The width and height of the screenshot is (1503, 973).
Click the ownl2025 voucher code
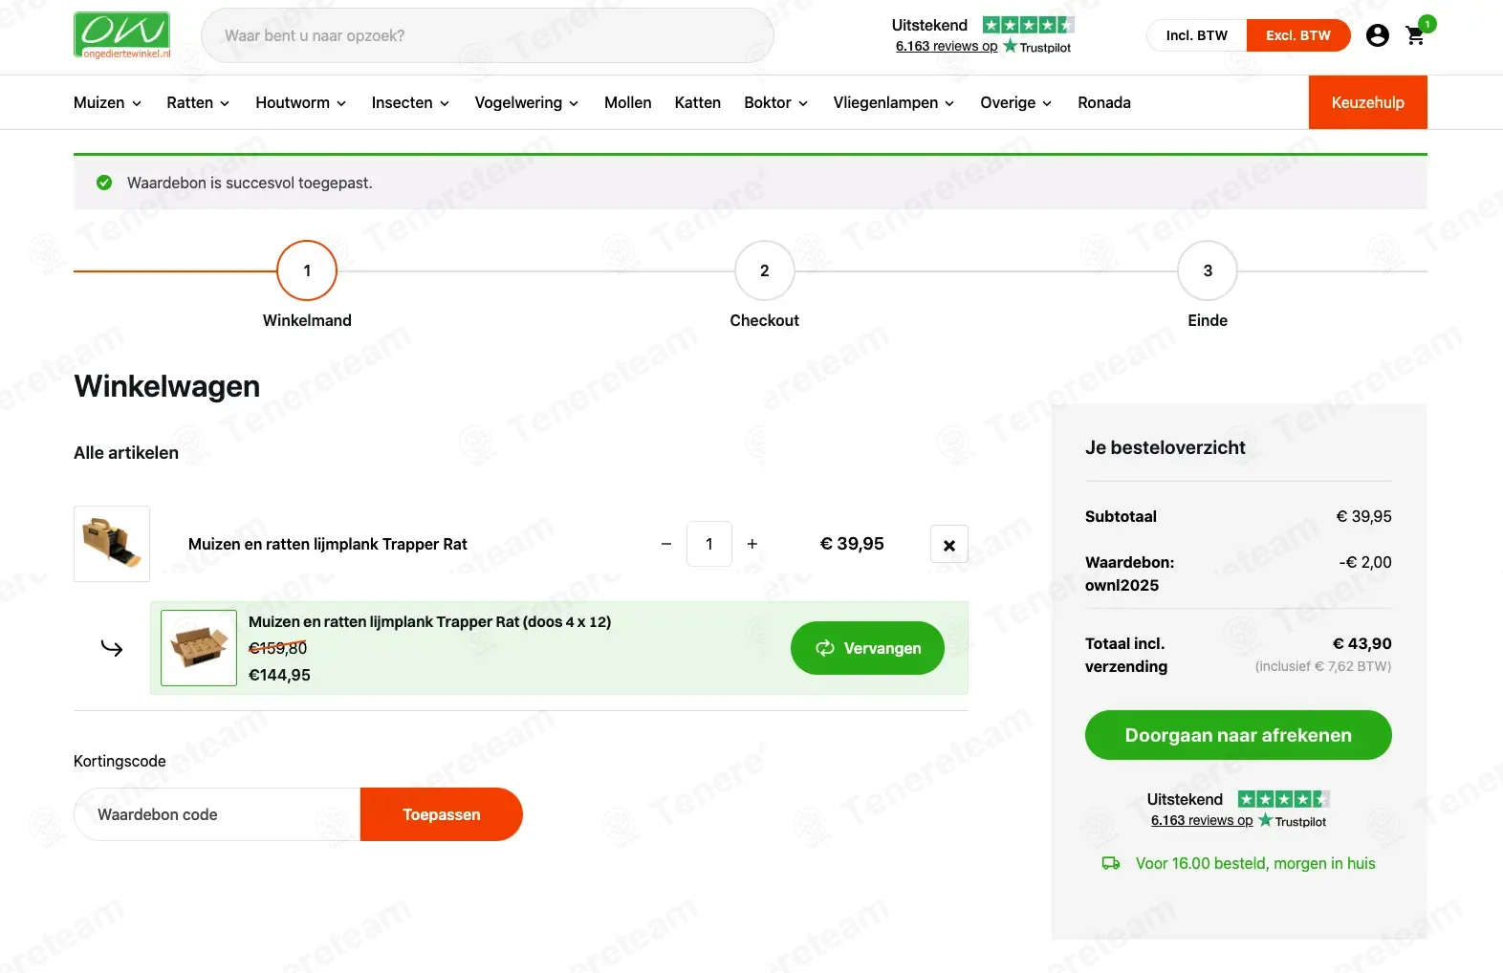click(1122, 585)
